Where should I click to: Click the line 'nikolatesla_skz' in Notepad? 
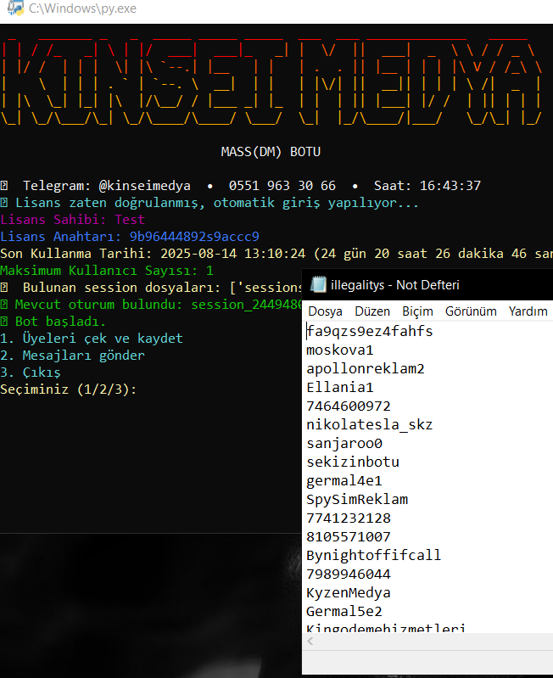pyautogui.click(x=370, y=424)
